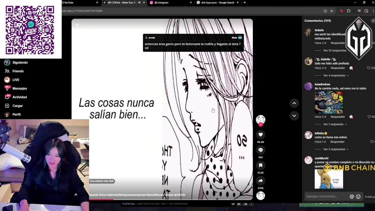Viewport: 375px width, 211px height.
Task: Open the emoji picker in comment box
Action: click(358, 197)
